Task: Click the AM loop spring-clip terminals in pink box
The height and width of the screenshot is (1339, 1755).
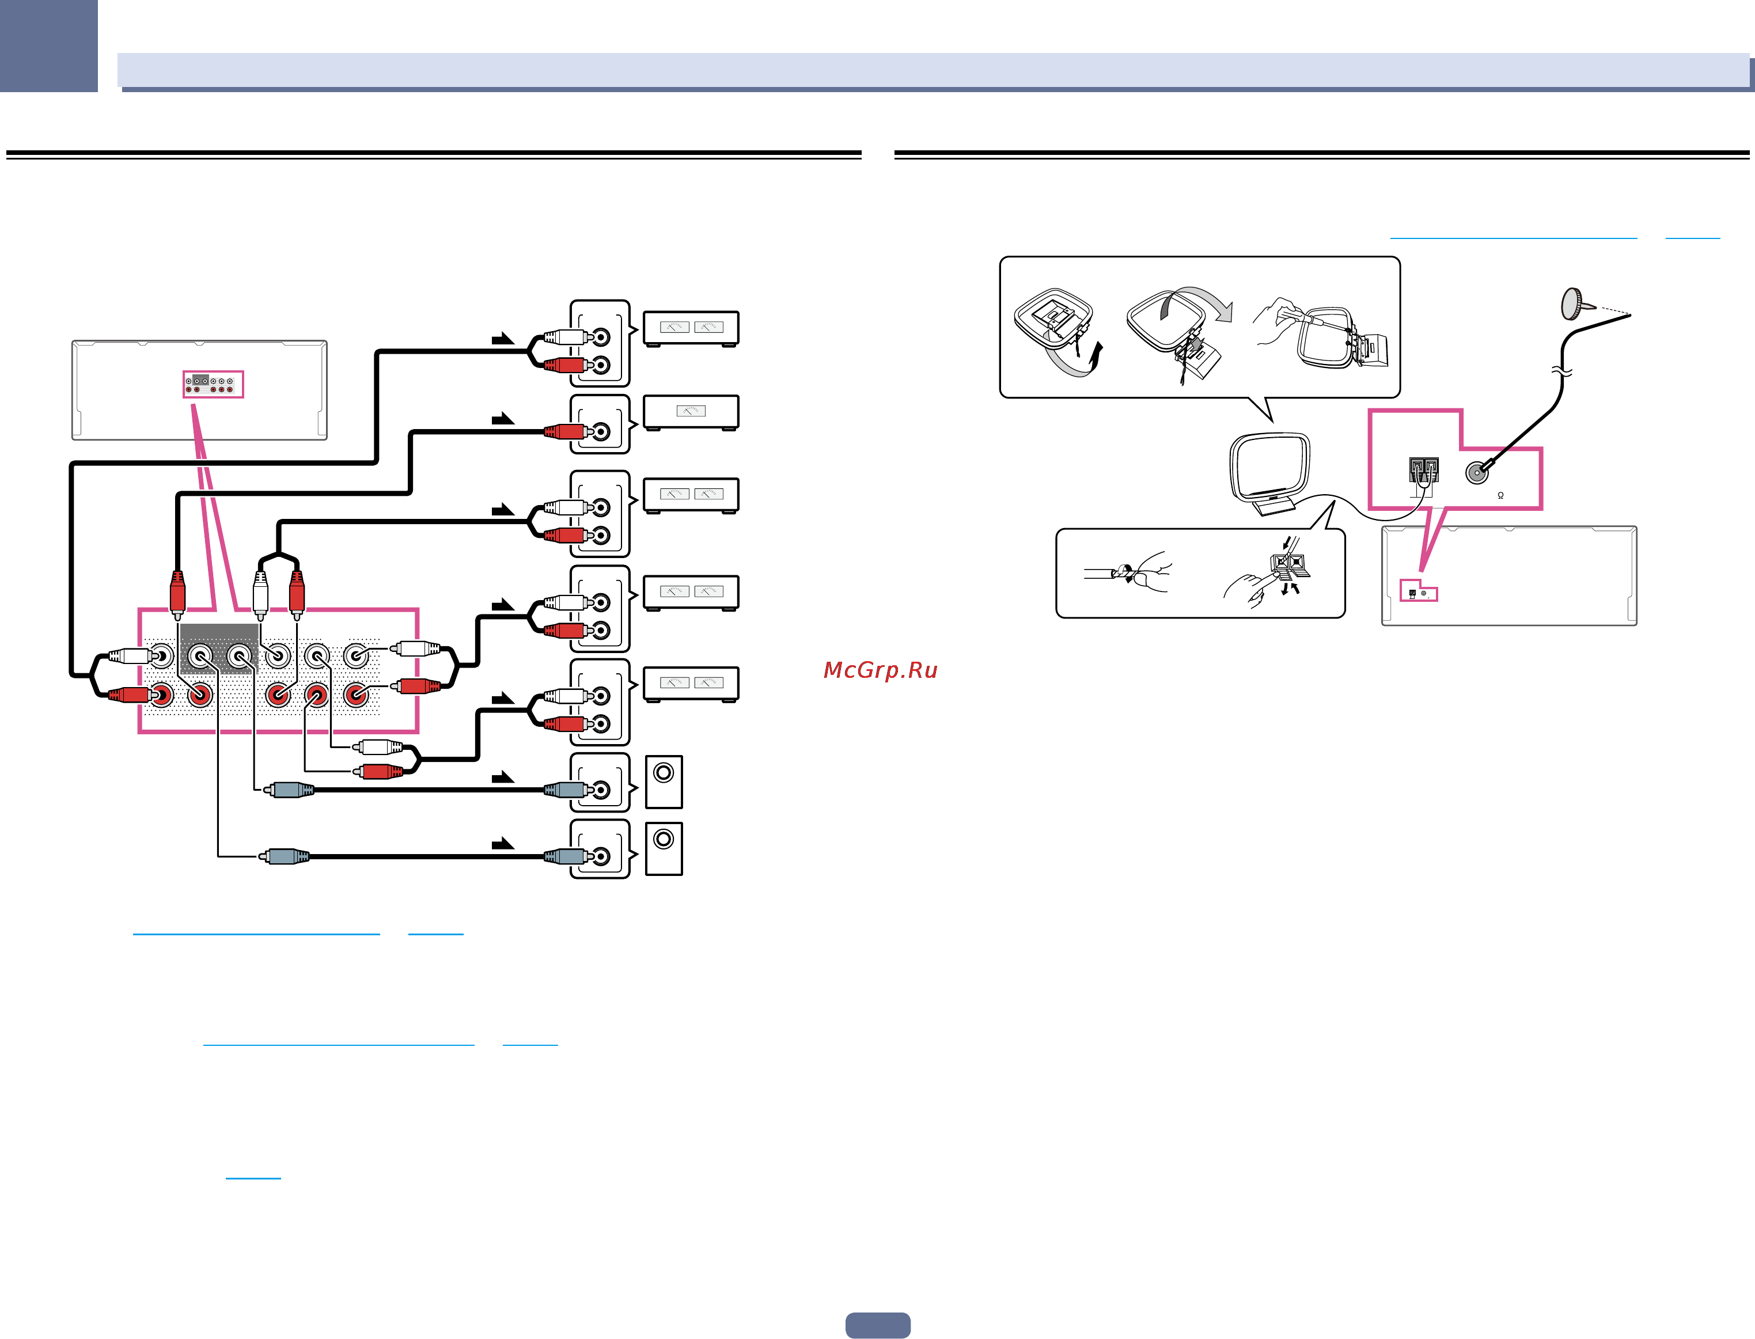Action: coord(1423,471)
